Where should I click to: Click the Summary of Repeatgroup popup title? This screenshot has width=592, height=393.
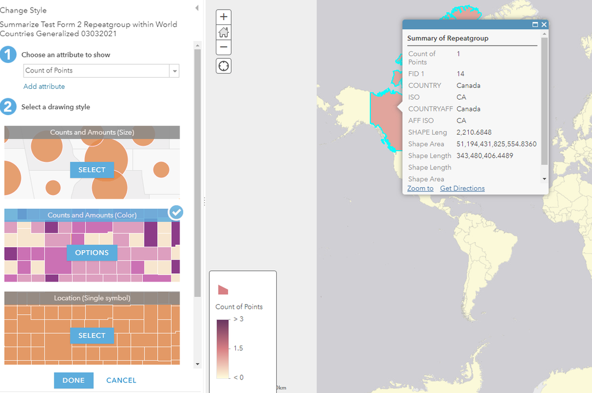448,39
